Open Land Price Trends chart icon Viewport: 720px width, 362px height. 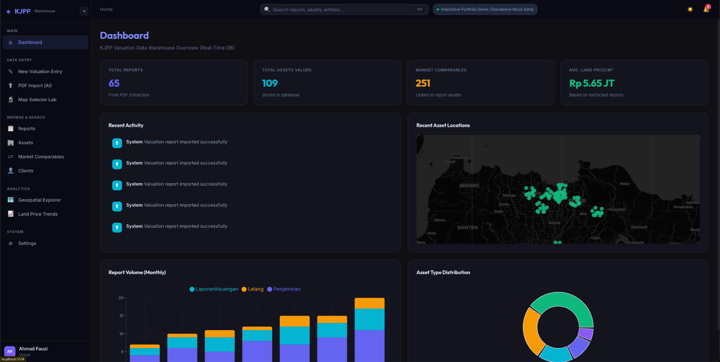point(11,214)
